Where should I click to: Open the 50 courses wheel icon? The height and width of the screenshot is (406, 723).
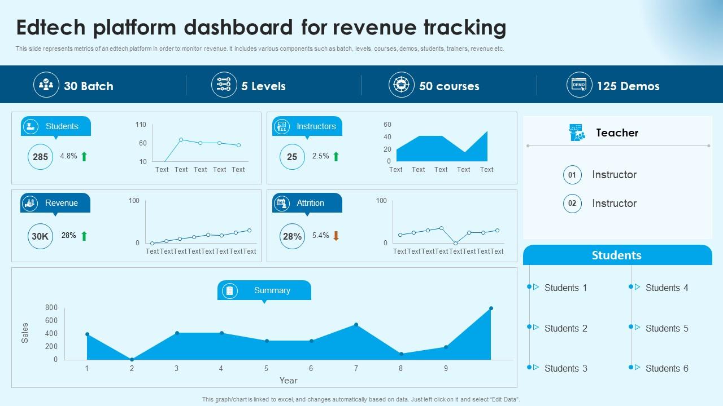click(401, 85)
